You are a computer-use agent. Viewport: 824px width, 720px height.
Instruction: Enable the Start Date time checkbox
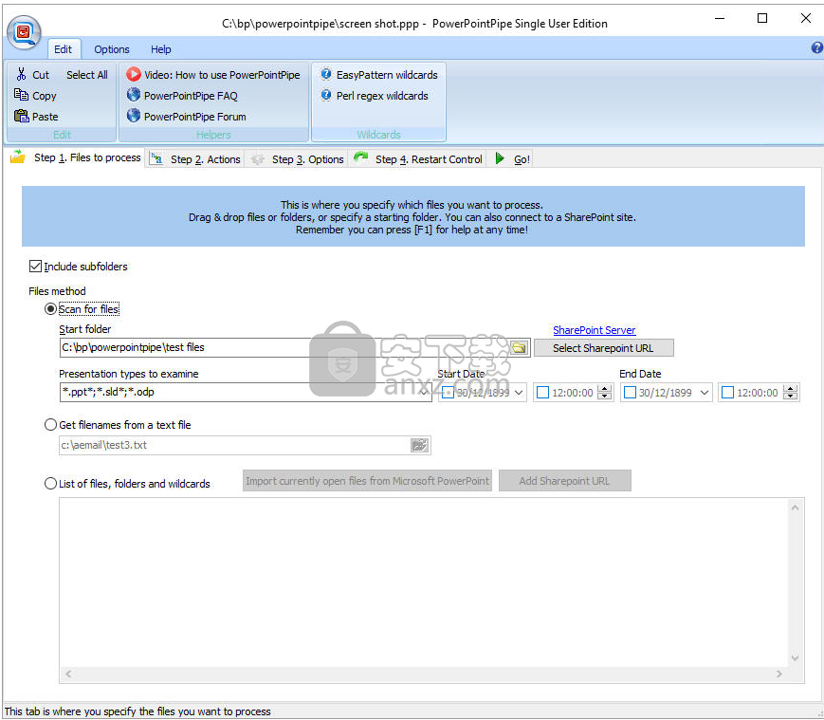(542, 393)
